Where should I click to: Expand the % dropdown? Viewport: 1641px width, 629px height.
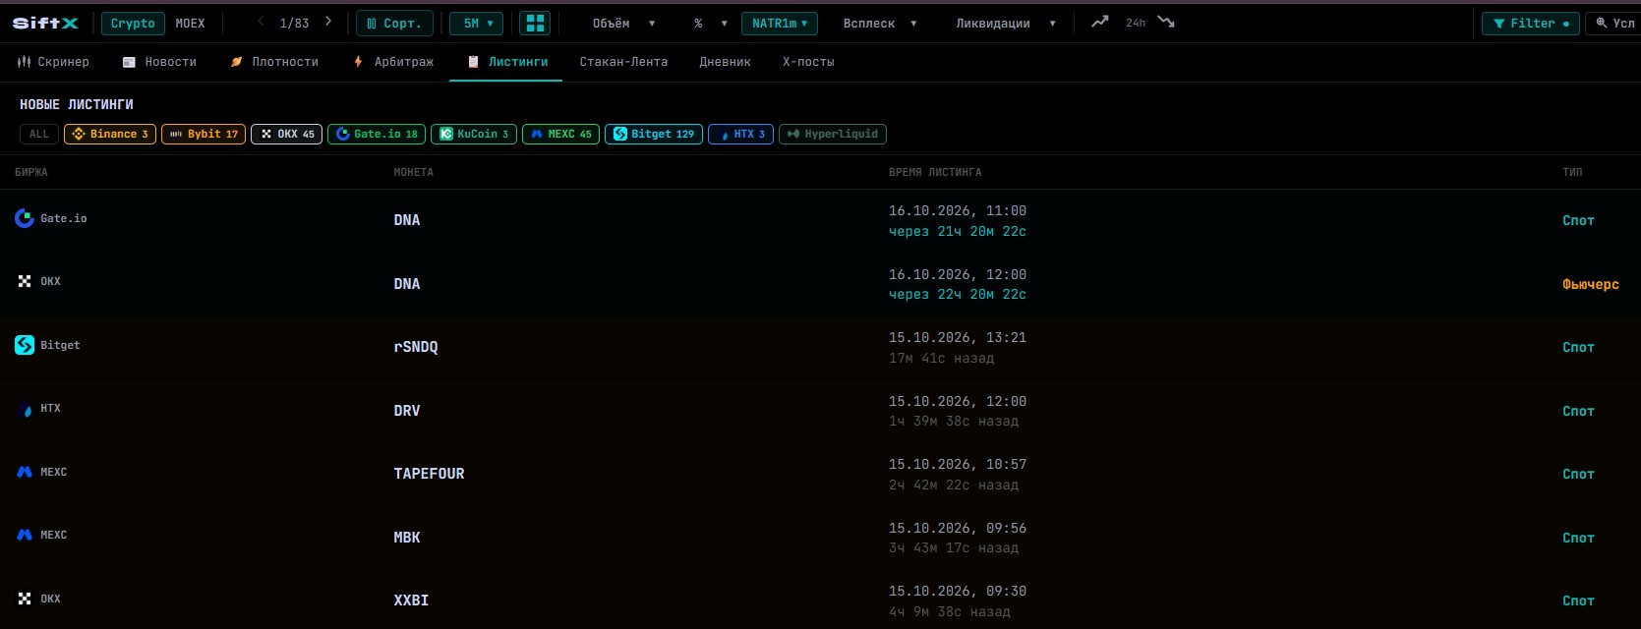[x=711, y=23]
